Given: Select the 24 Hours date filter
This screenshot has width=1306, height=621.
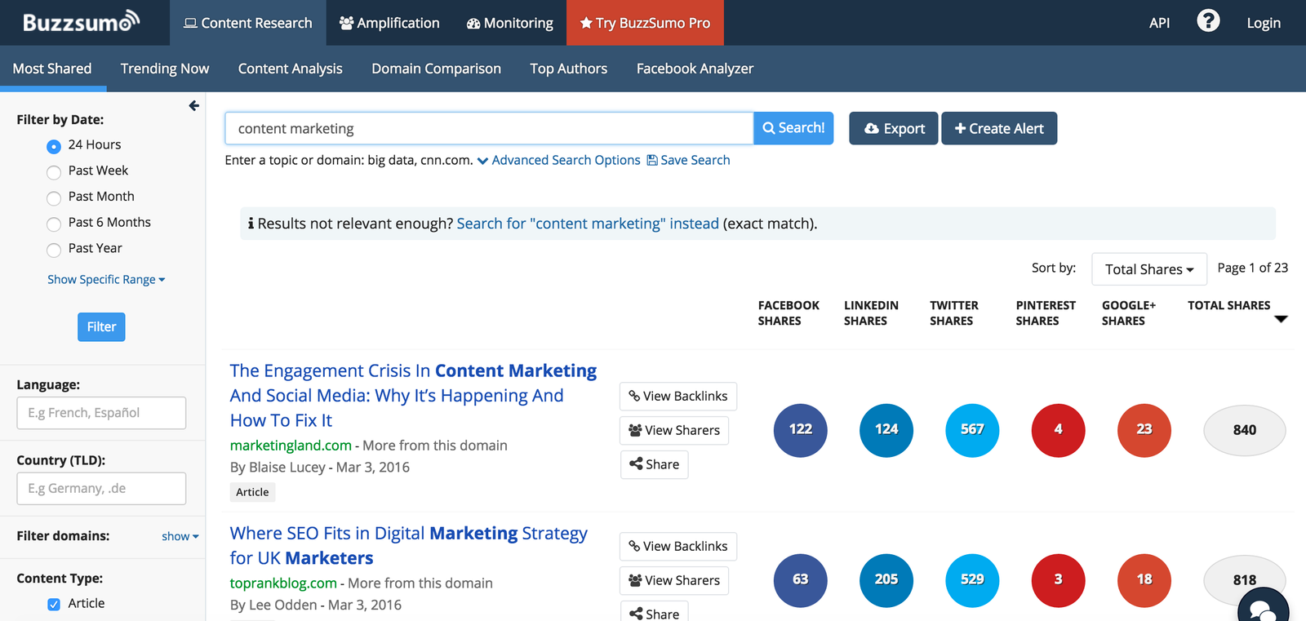Looking at the screenshot, I should [x=54, y=146].
